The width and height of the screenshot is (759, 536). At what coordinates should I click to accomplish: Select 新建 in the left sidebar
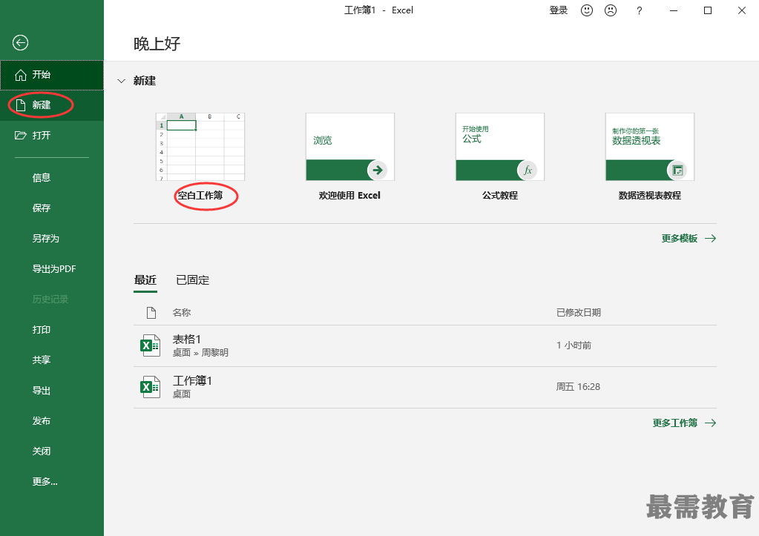[x=52, y=105]
